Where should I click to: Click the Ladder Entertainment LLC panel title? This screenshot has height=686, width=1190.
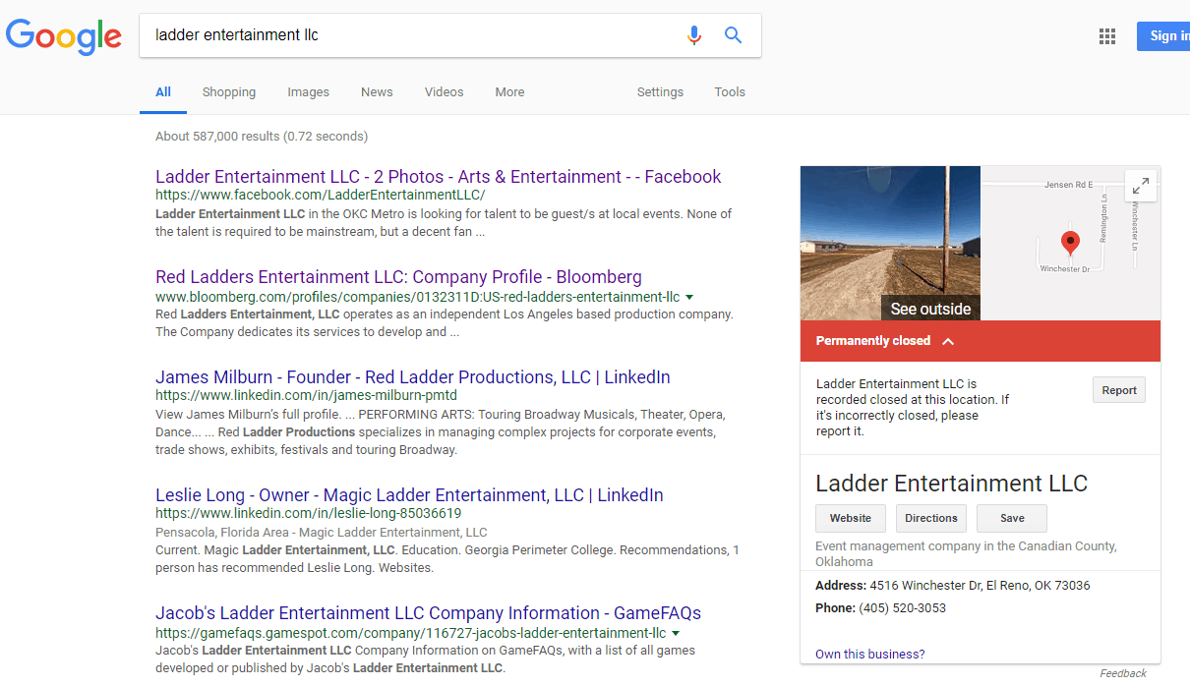click(x=952, y=484)
